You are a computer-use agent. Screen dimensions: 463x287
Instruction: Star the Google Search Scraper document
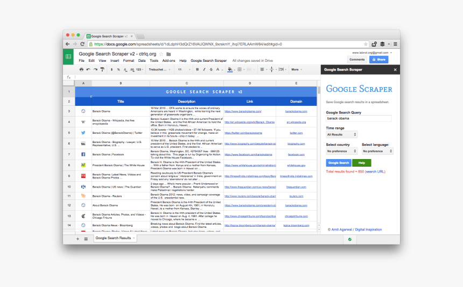point(161,54)
